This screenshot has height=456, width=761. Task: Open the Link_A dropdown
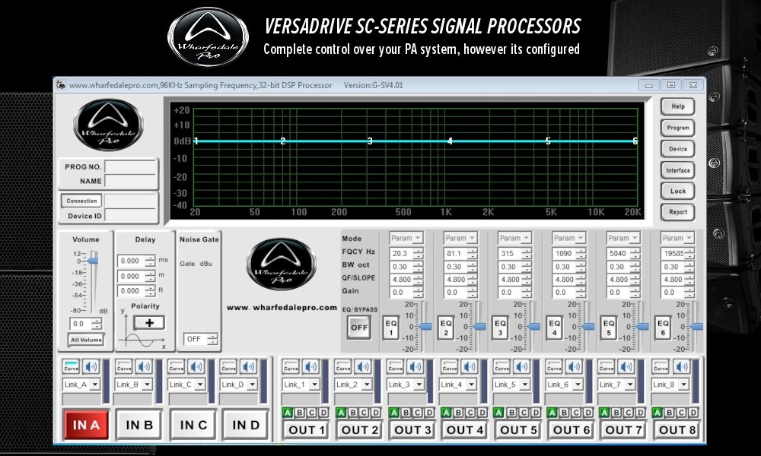[x=81, y=385]
